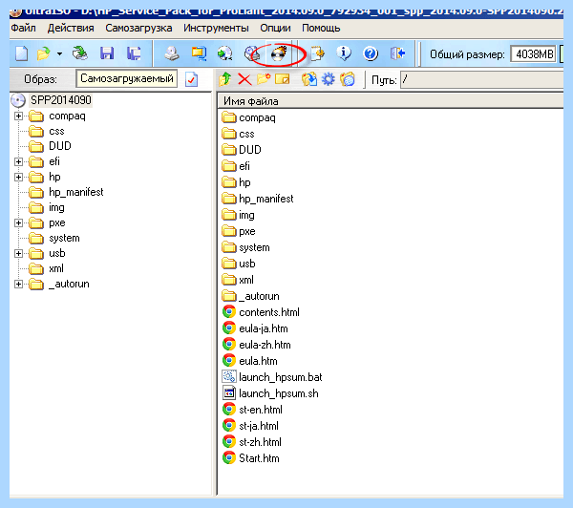Image resolution: width=573 pixels, height=508 pixels.
Task: Open the Самозагрузка menu
Action: tap(138, 28)
